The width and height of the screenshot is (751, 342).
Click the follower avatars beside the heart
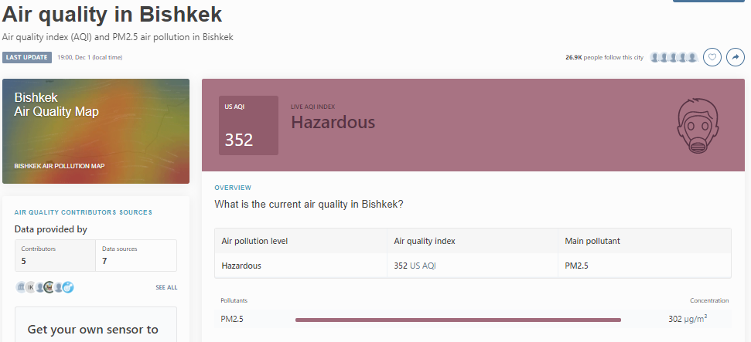[674, 57]
